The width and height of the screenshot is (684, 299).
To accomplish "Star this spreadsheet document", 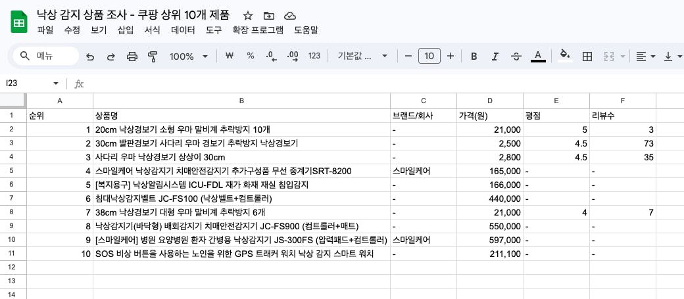I will [248, 16].
